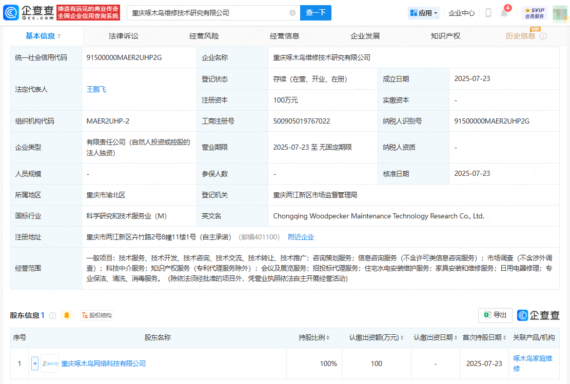The image size is (570, 384).
Task: Expand the 重庆啄木鸟网络科技有限公司 shareholder row
Action: (x=35, y=363)
